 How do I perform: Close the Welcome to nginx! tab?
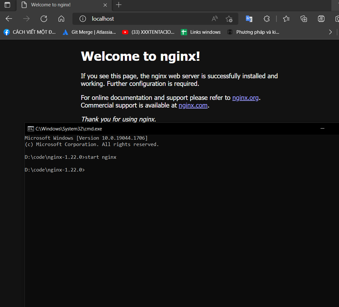[x=105, y=5]
